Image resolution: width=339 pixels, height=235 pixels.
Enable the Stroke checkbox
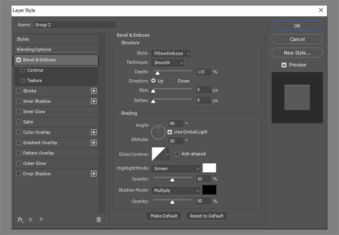(19, 91)
